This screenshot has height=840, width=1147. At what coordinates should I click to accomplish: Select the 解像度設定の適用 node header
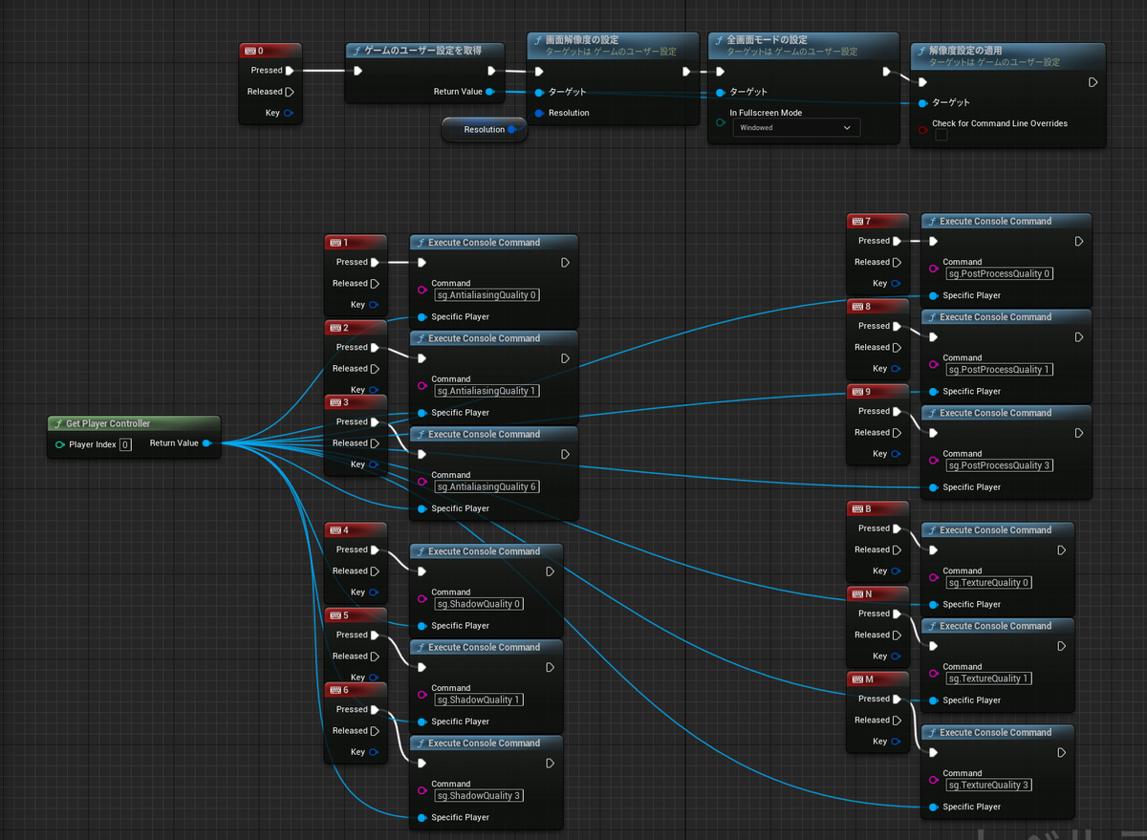[1008, 55]
